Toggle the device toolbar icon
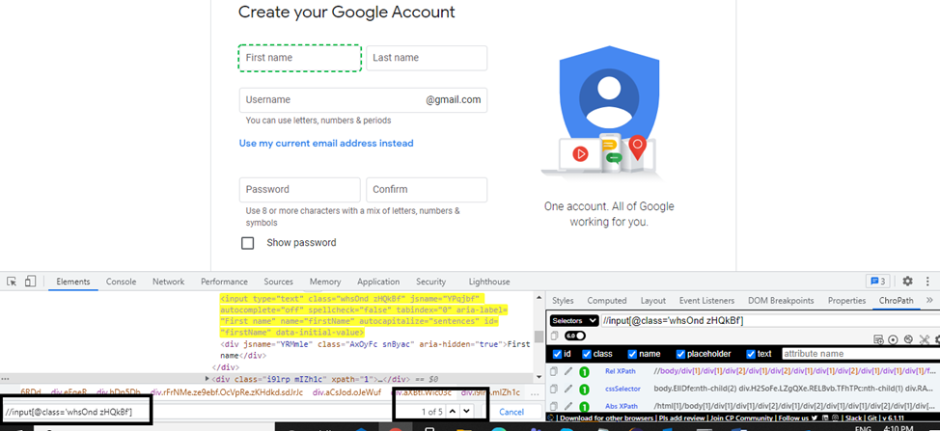 coord(31,282)
